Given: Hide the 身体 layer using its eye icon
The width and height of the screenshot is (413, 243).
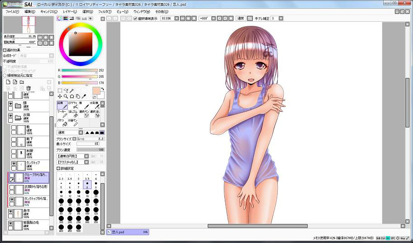Looking at the screenshot, I should (11, 211).
